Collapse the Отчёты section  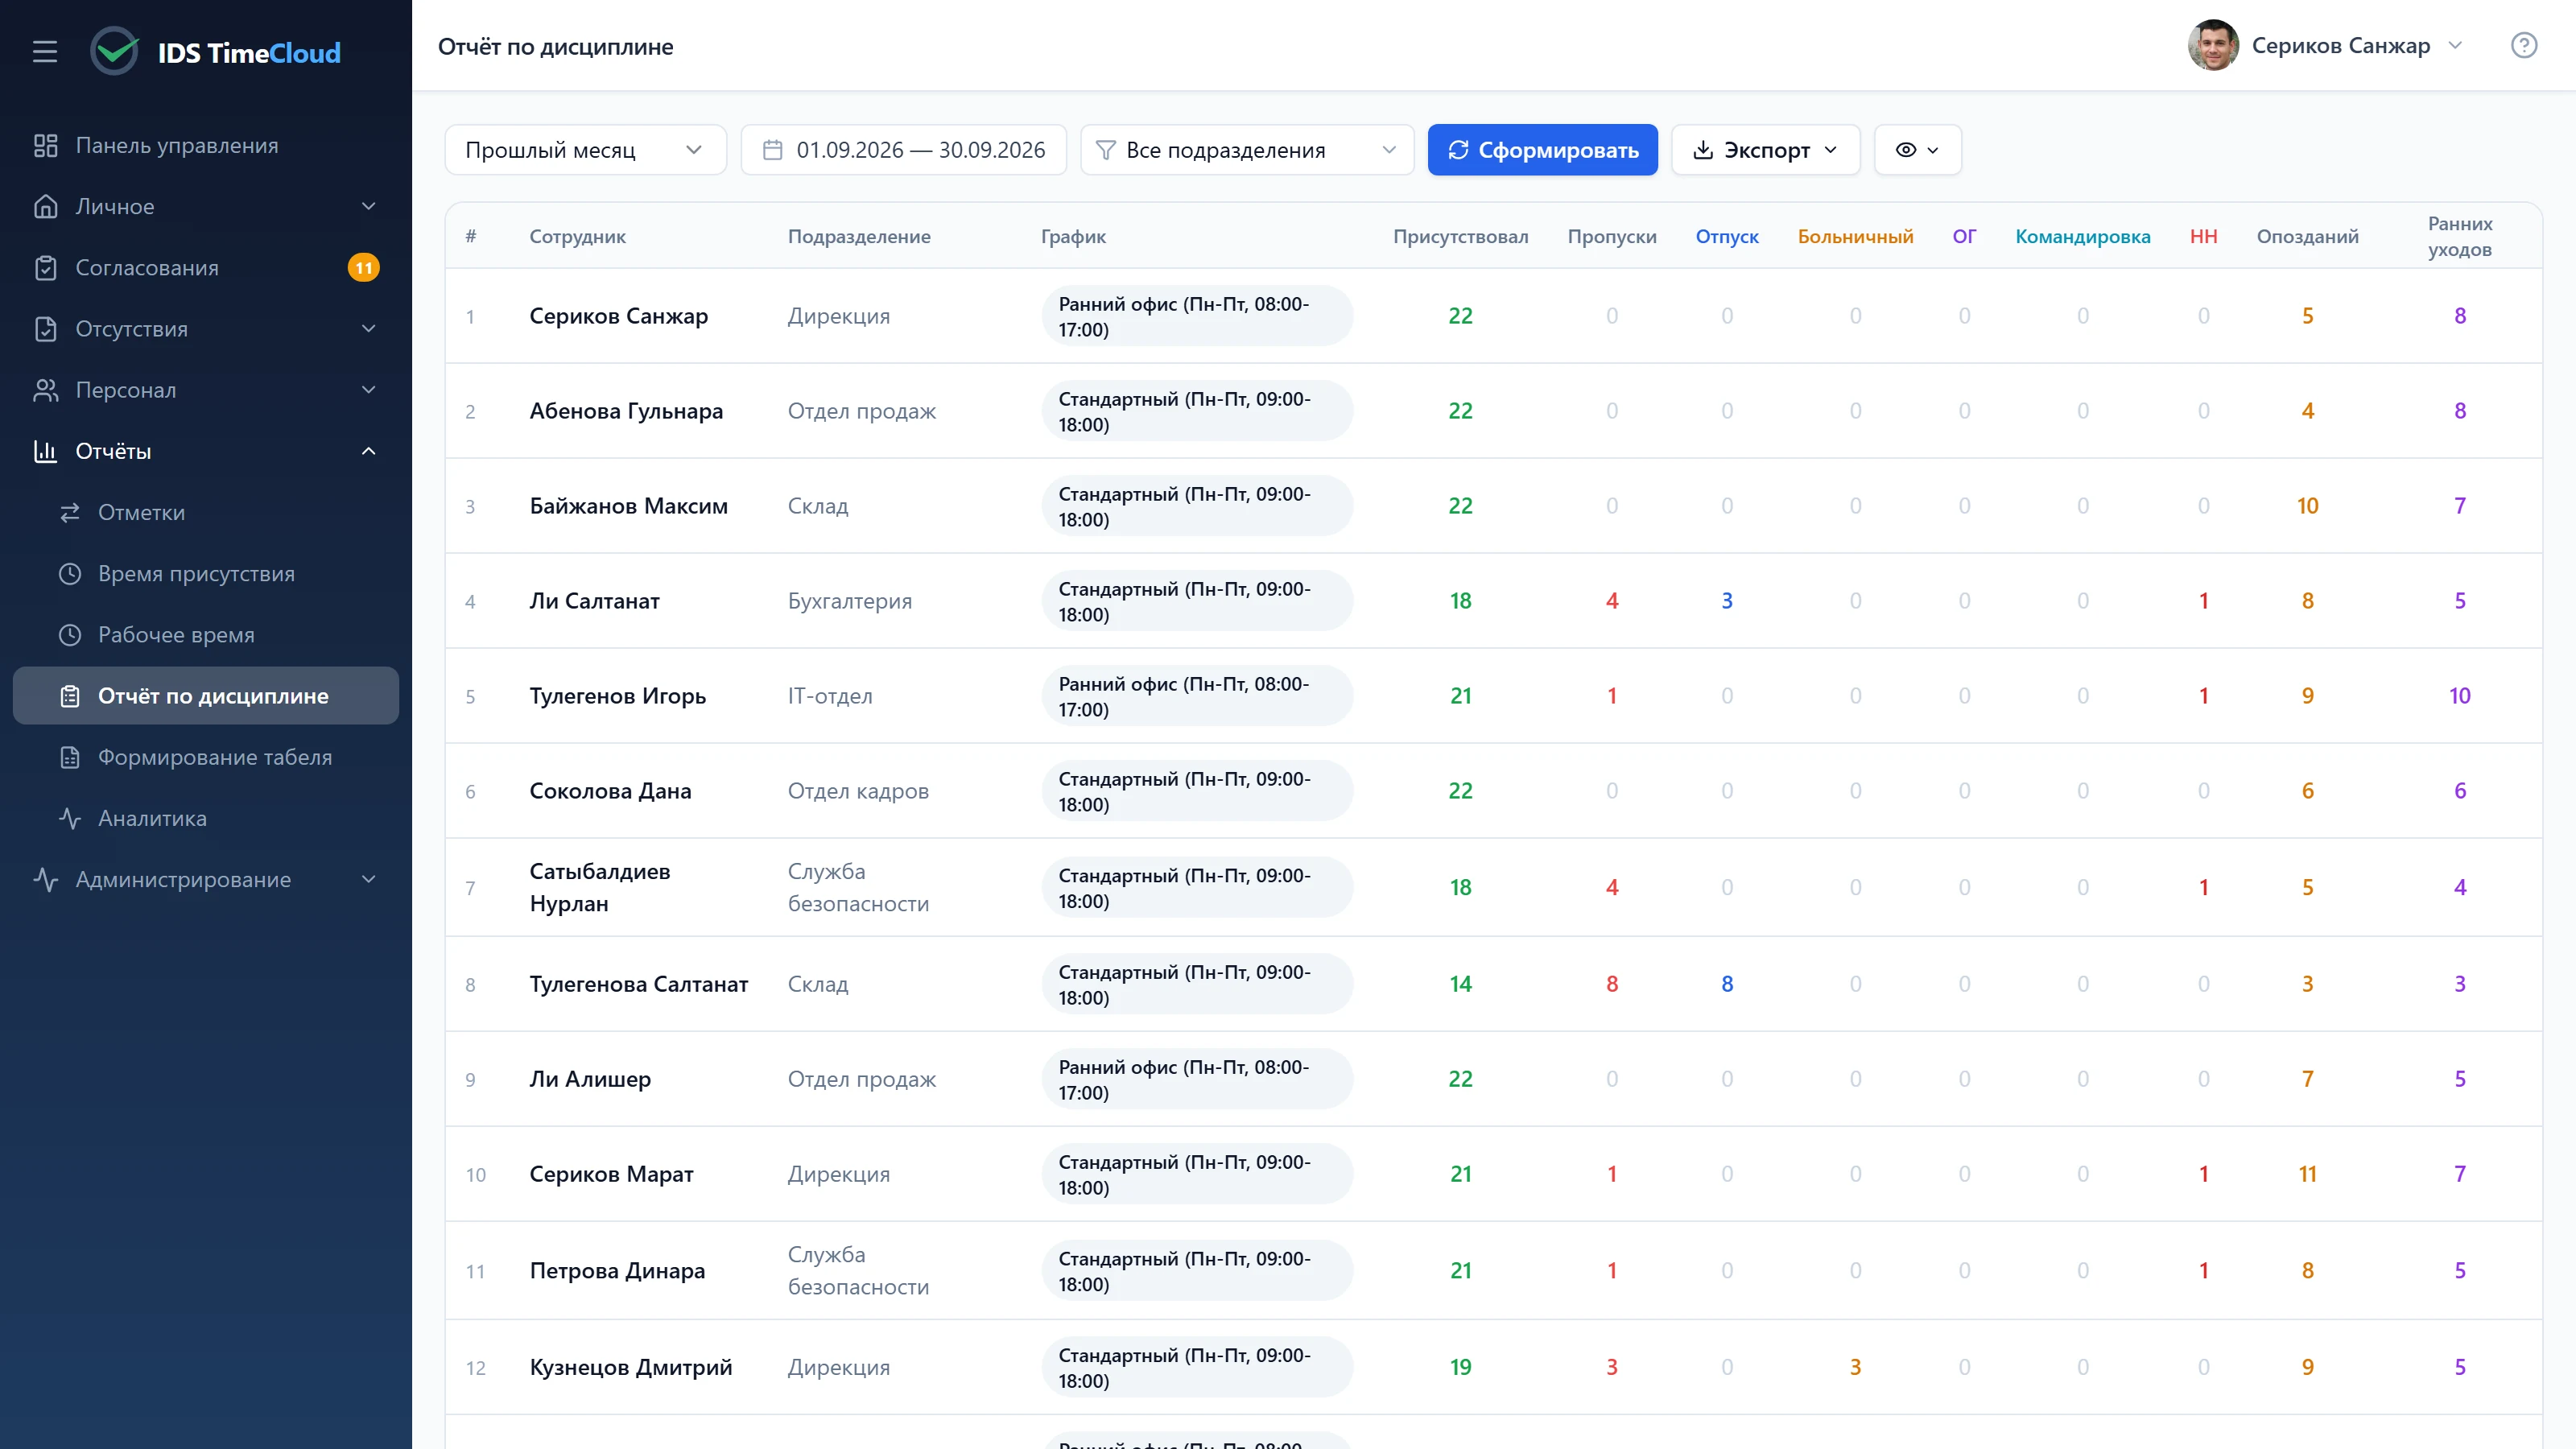click(x=206, y=451)
